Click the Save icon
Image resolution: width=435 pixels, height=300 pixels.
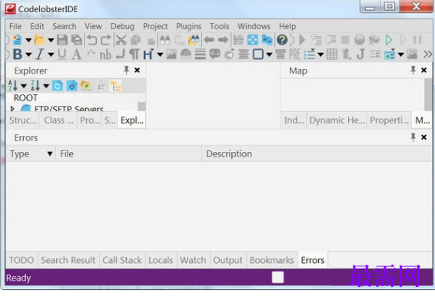click(x=62, y=40)
